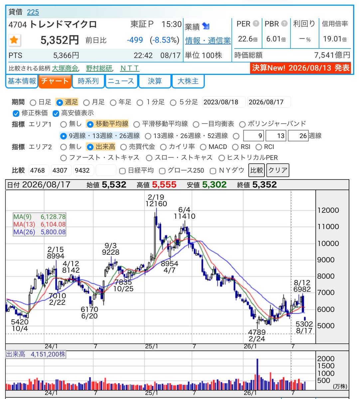Toggle the グロース250 comparison checkbox

coord(162,171)
